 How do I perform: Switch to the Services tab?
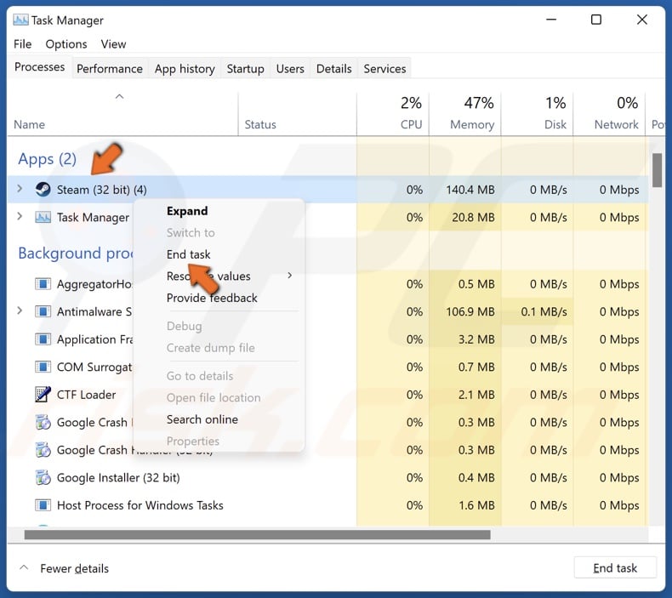click(x=384, y=69)
